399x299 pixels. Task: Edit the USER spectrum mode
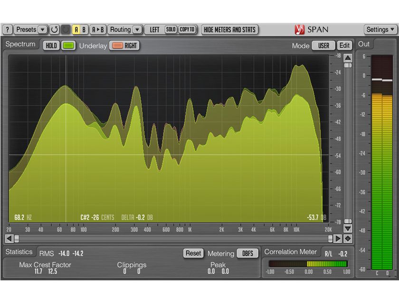pos(344,46)
